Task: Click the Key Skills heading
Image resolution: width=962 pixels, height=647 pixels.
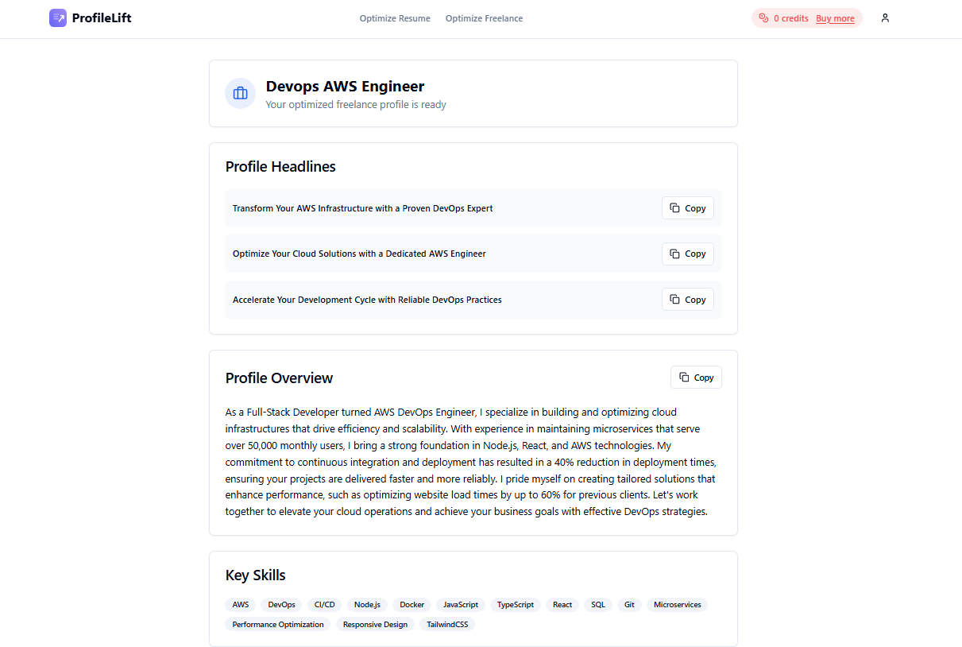Action: (x=255, y=575)
